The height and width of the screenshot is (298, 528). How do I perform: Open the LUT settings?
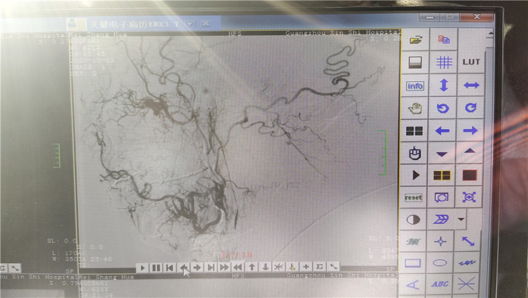tap(471, 62)
